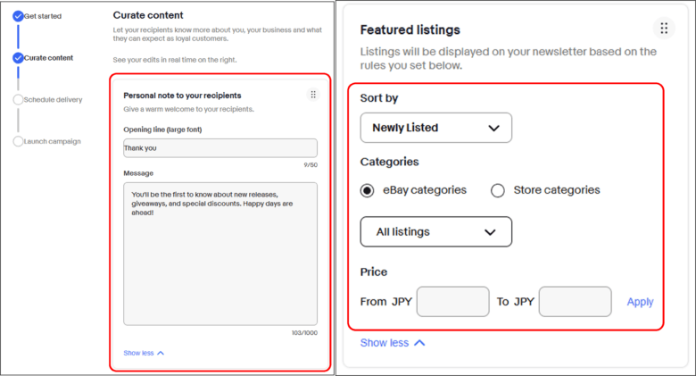Click the Schedule delivery empty step circle
Image resolution: width=696 pixels, height=376 pixels.
click(18, 99)
